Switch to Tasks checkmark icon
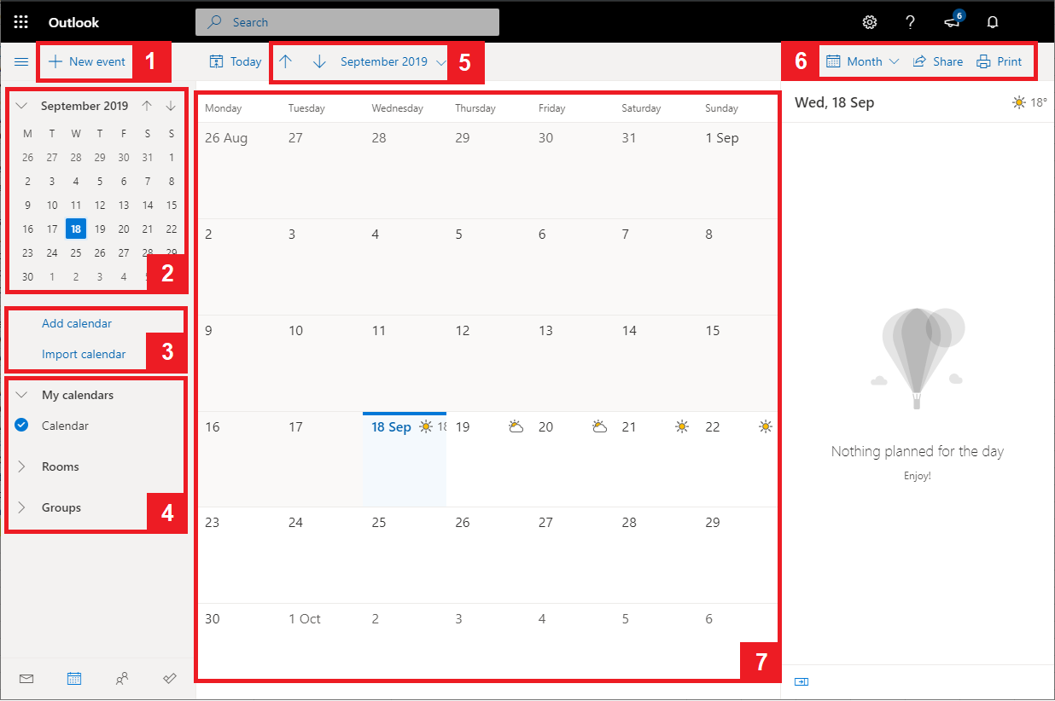 170,679
